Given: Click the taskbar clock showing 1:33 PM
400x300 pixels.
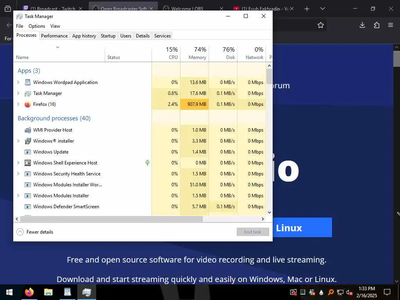Looking at the screenshot, I should [x=367, y=292].
